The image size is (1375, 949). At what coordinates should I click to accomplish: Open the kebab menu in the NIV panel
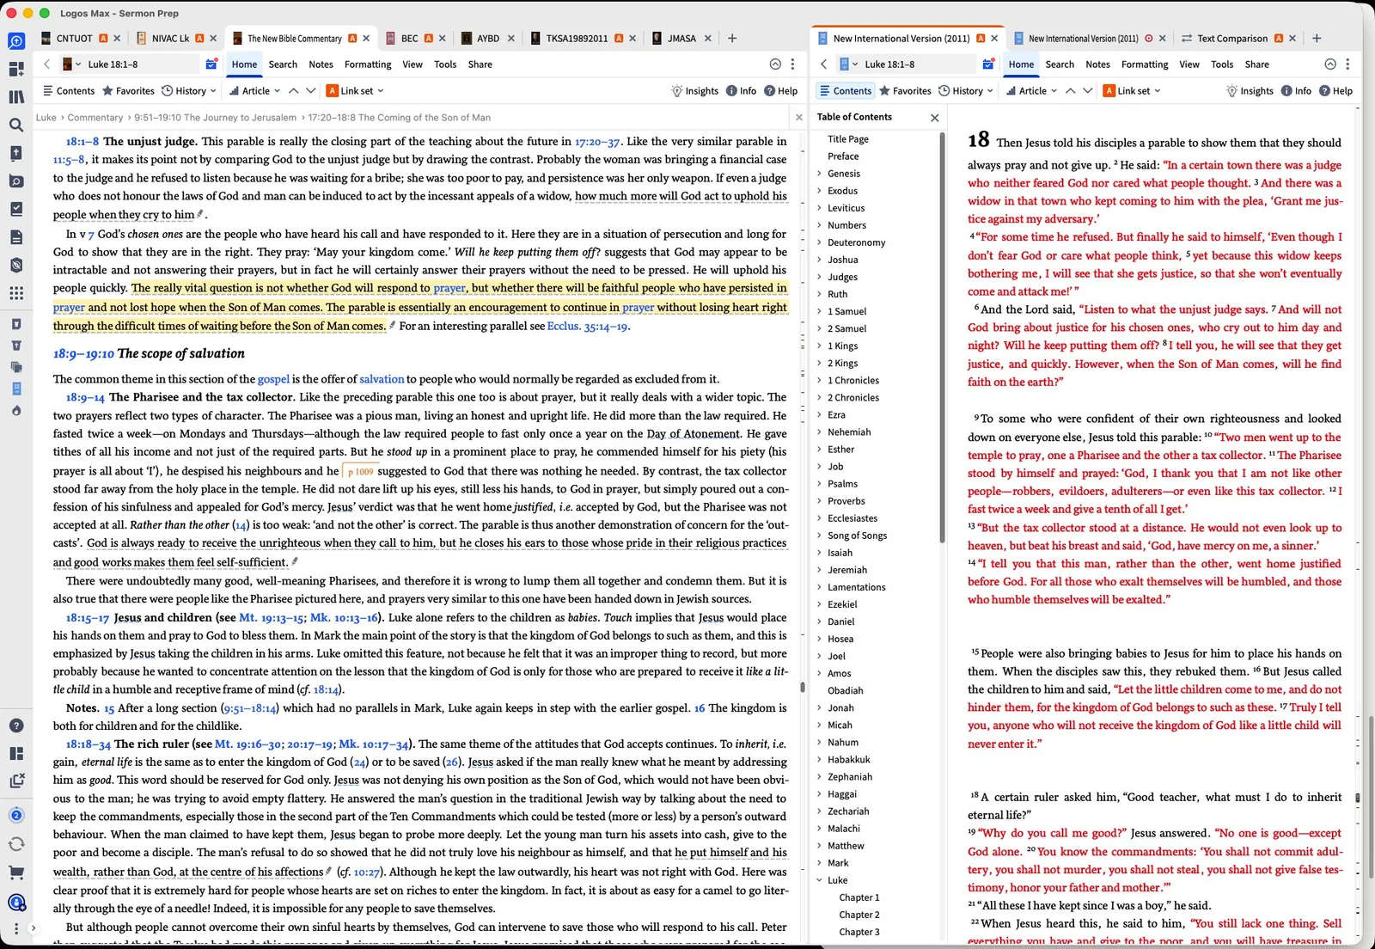click(x=1347, y=64)
